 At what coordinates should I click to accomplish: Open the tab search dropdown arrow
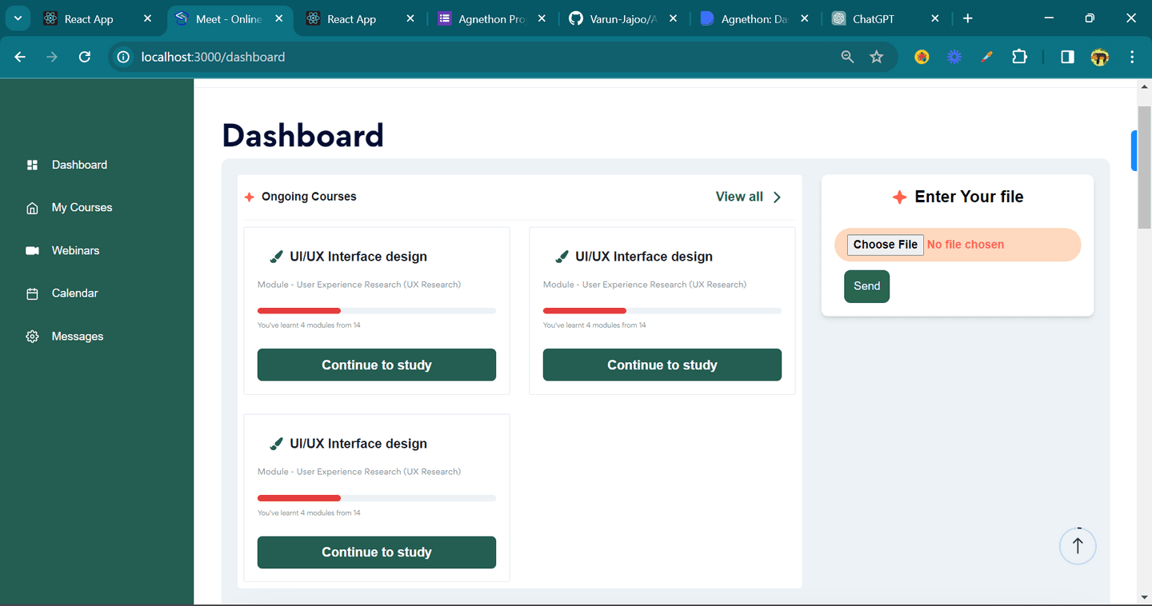(17, 18)
